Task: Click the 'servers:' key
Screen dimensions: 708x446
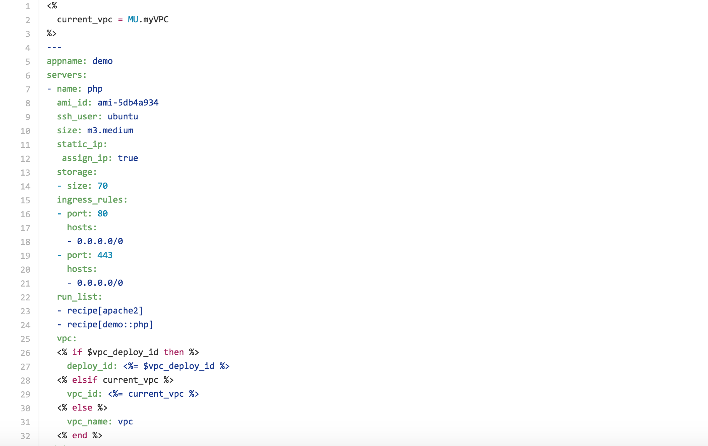Action: click(x=67, y=75)
